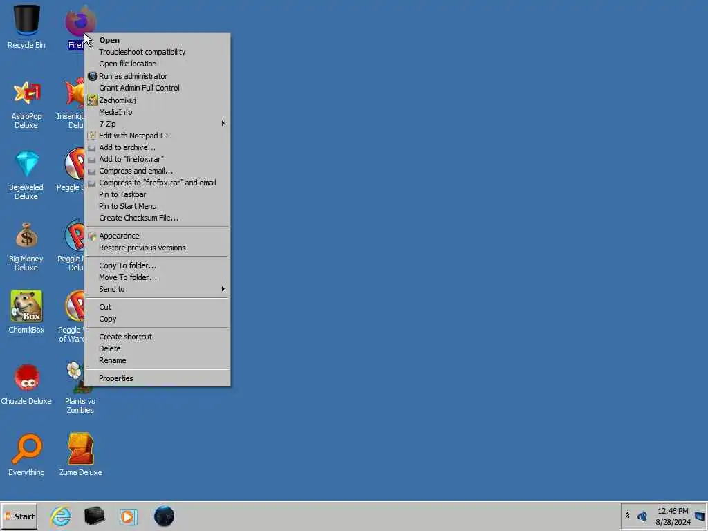Choose Open from the context menu

click(157, 40)
